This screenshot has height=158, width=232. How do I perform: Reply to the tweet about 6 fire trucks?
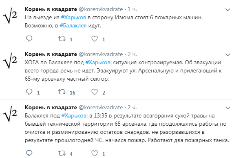[x=29, y=38]
